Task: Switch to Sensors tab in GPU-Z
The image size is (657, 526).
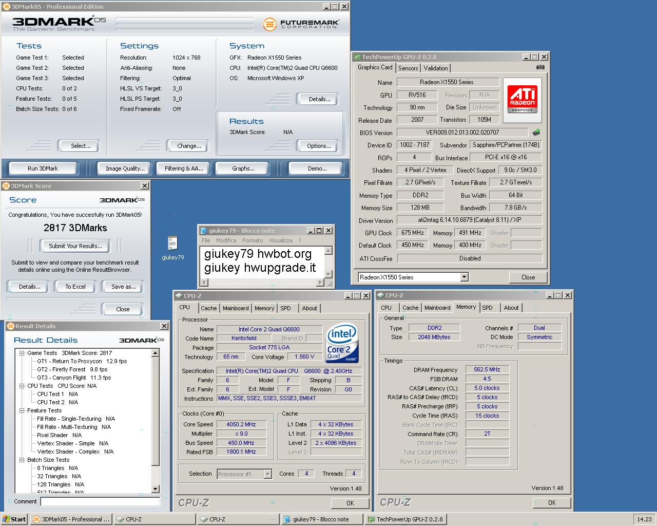Action: click(408, 68)
